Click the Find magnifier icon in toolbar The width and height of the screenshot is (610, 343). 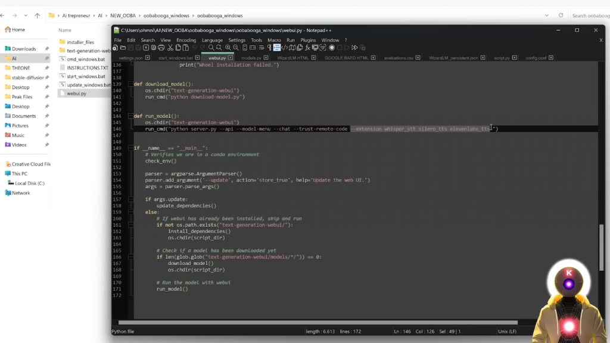click(x=211, y=48)
